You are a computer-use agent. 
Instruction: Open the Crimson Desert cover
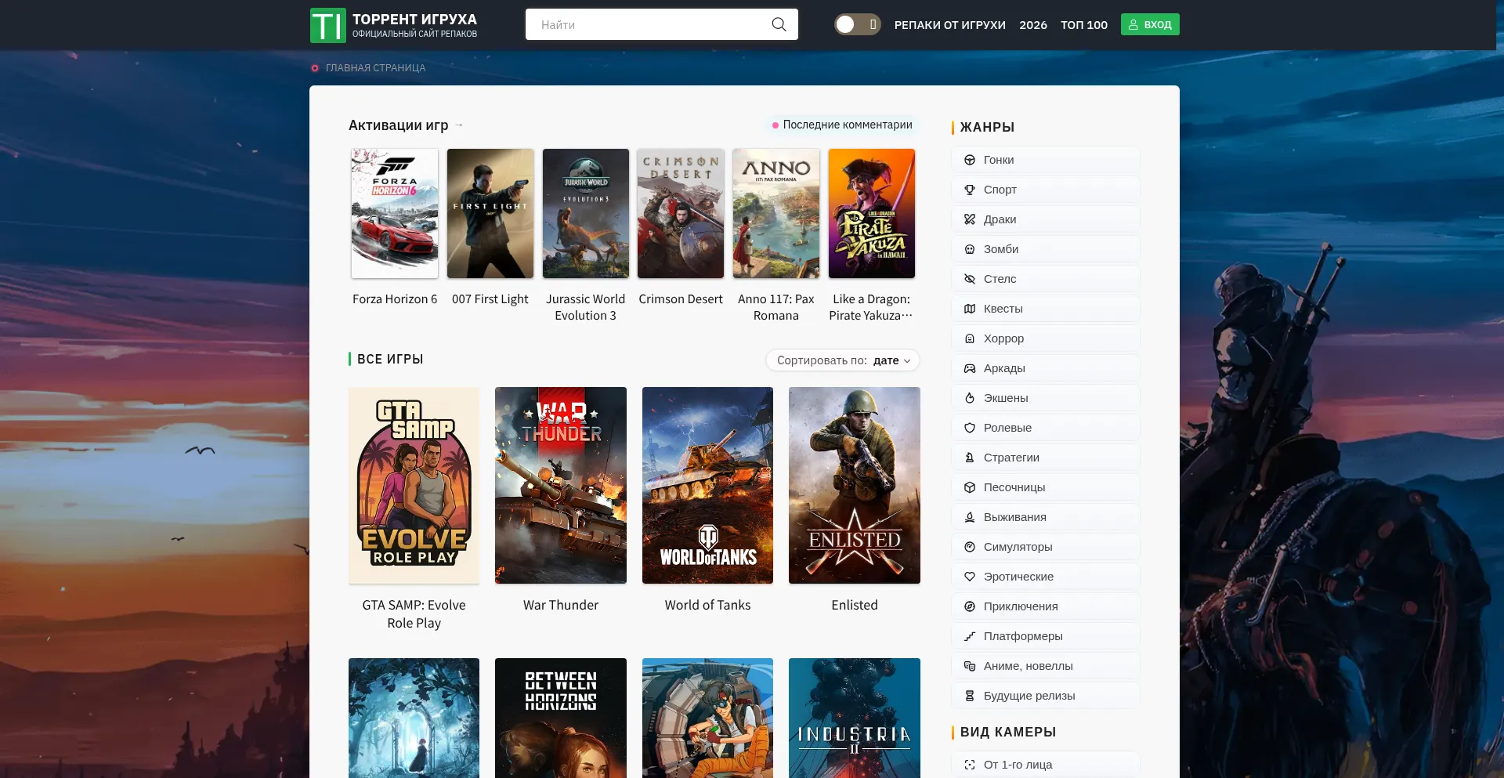pyautogui.click(x=681, y=213)
